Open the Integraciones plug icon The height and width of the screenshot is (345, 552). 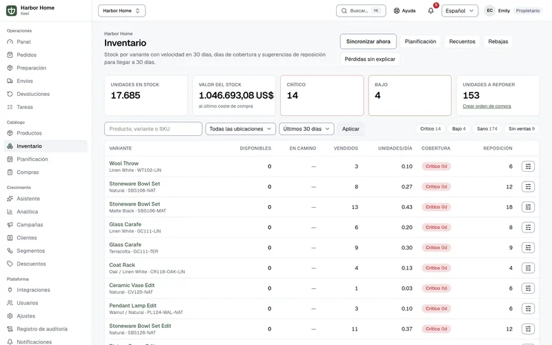10,290
